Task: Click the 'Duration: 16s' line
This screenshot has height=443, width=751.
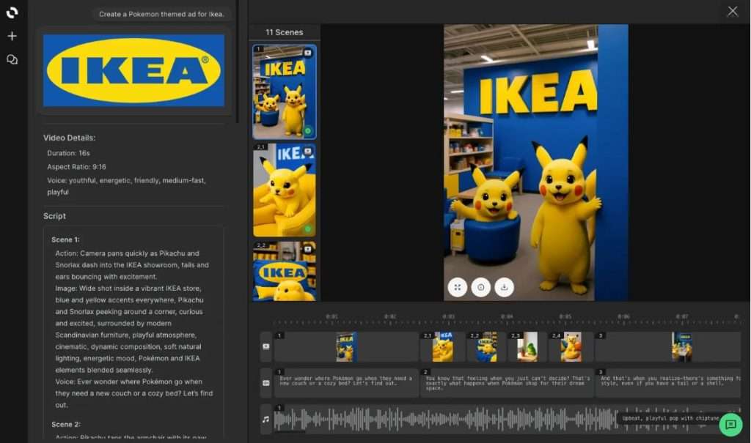Action: pyautogui.click(x=68, y=153)
